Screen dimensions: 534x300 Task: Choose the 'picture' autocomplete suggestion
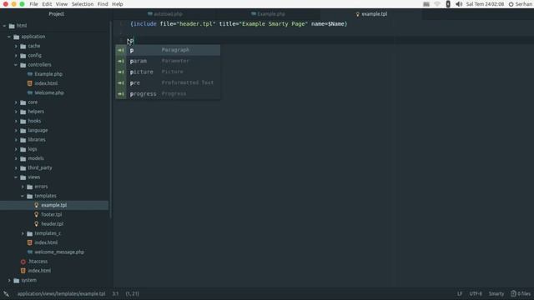pyautogui.click(x=168, y=72)
